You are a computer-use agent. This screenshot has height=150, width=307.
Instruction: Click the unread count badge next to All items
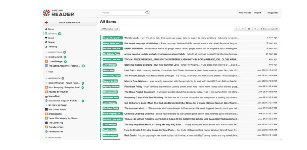pyautogui.click(x=60, y=34)
